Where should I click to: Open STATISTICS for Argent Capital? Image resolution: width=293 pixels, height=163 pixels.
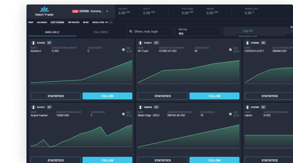(x=56, y=160)
